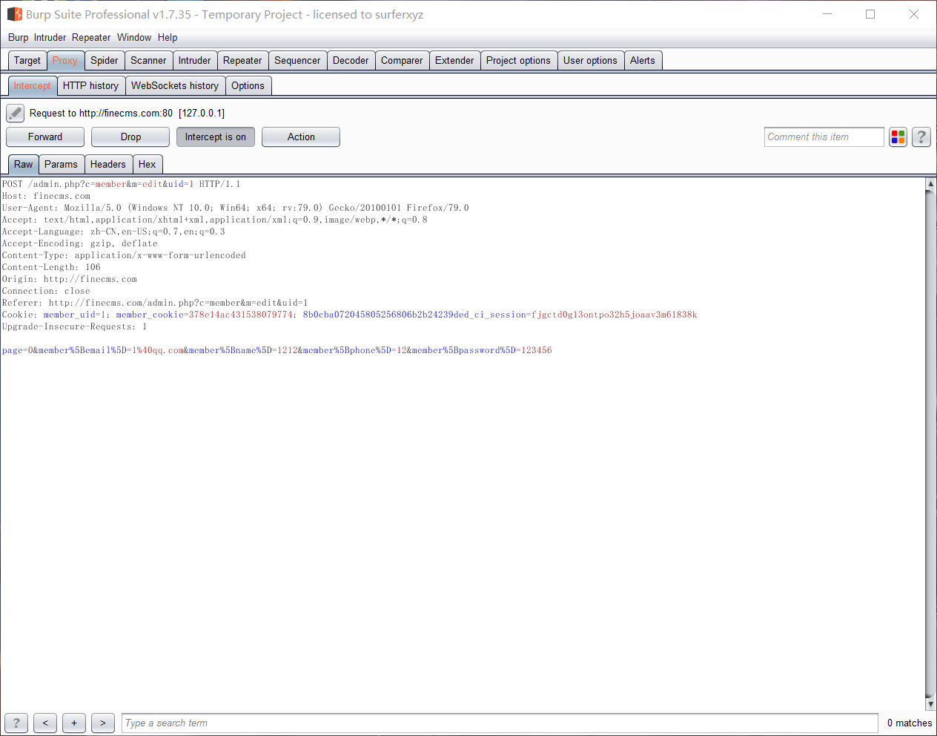
Task: Switch to the Sequencer tab
Action: (297, 61)
